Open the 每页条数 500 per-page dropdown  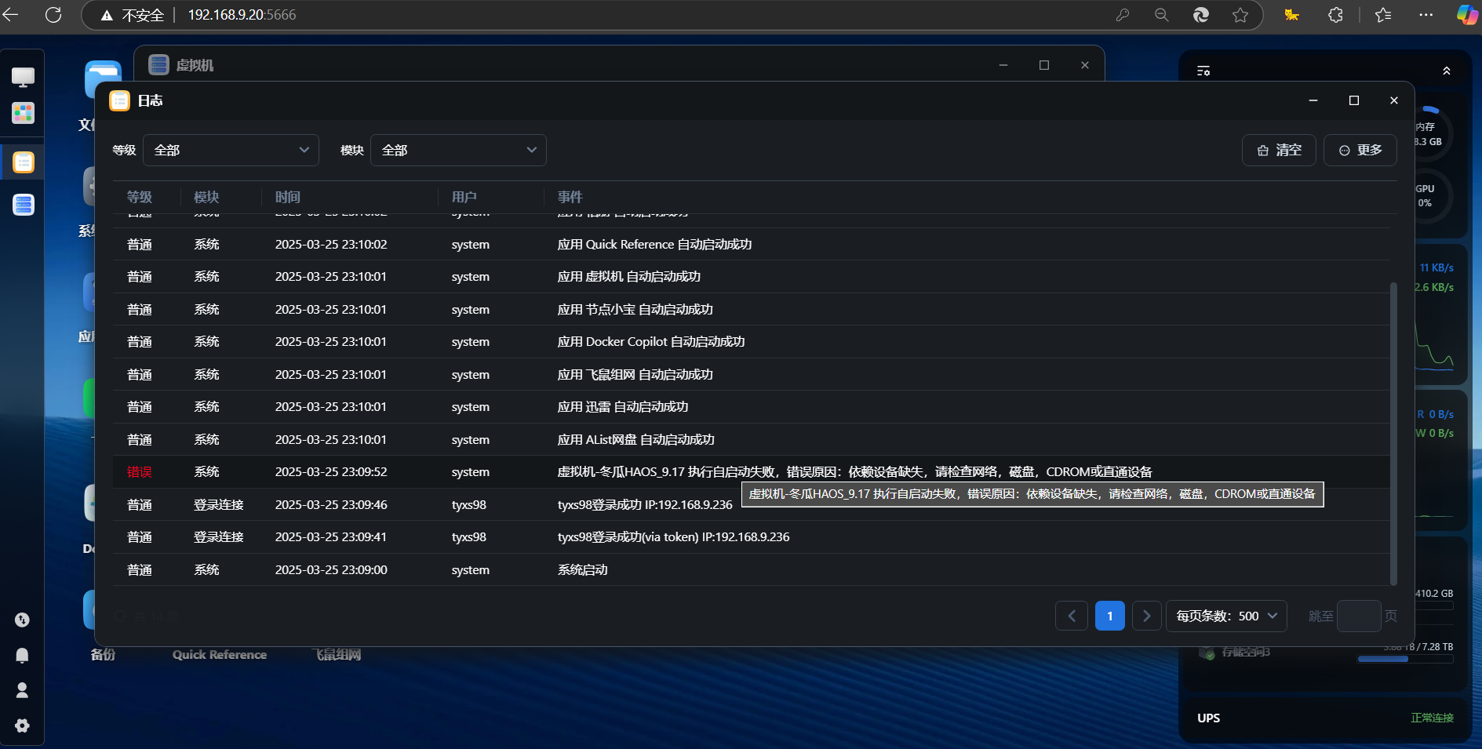1226,616
